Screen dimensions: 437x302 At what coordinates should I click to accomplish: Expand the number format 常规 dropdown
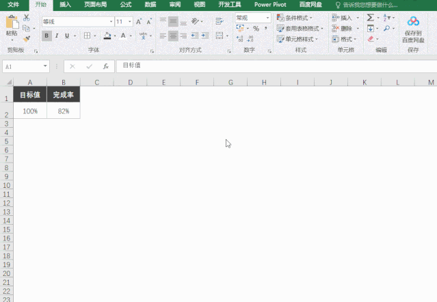point(267,18)
